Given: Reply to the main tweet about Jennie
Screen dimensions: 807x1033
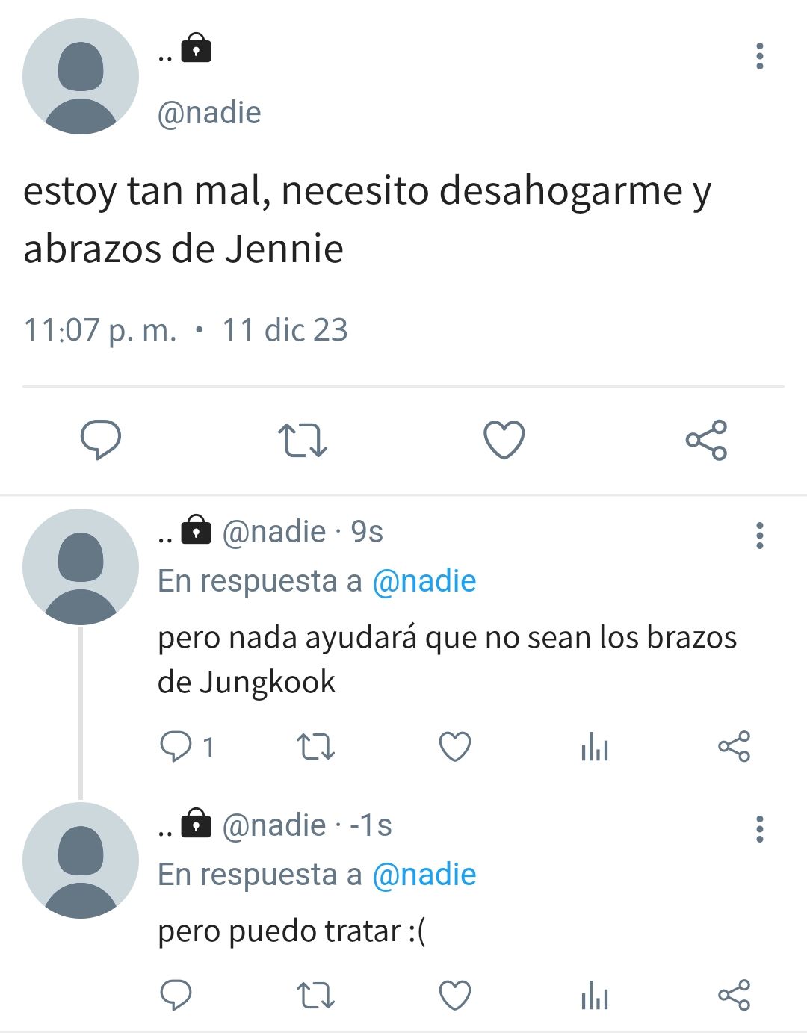Looking at the screenshot, I should [x=101, y=440].
